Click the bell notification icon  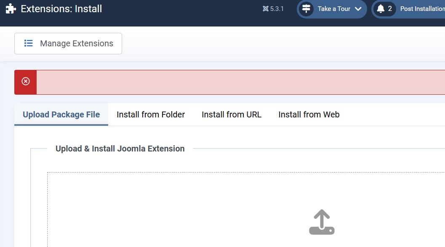pyautogui.click(x=381, y=9)
